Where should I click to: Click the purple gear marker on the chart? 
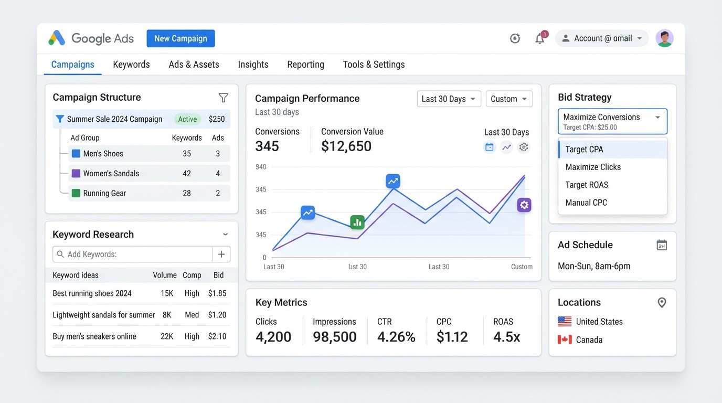[x=524, y=205]
